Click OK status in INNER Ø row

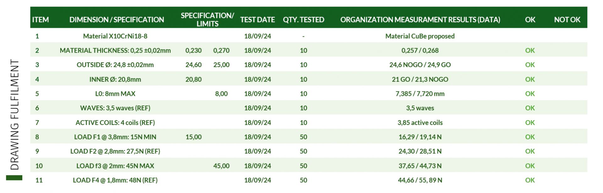click(x=530, y=79)
